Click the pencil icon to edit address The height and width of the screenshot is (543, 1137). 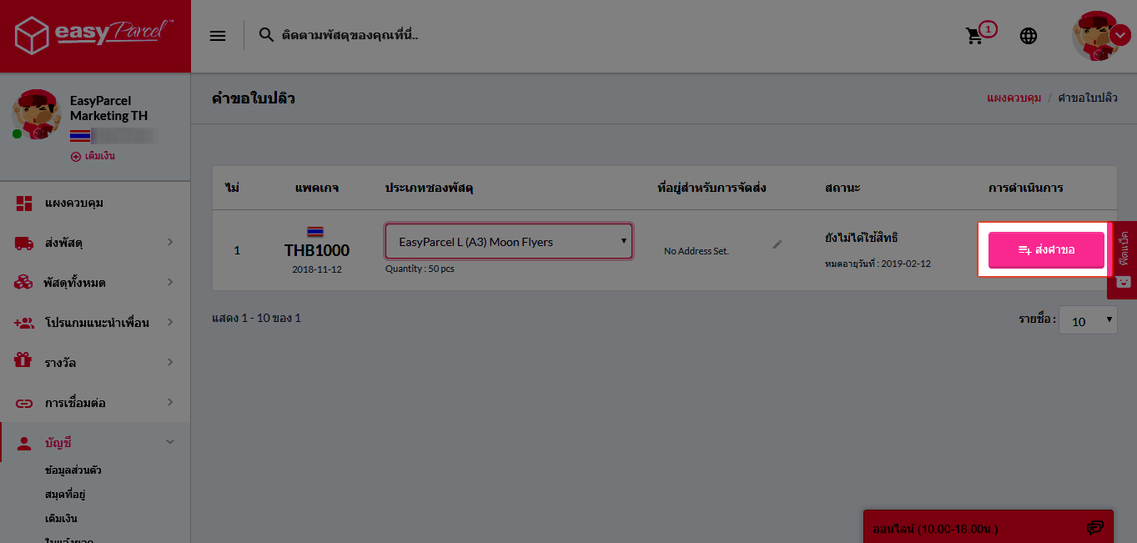click(777, 244)
